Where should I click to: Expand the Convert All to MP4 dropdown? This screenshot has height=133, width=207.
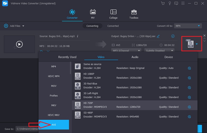click(x=188, y=26)
